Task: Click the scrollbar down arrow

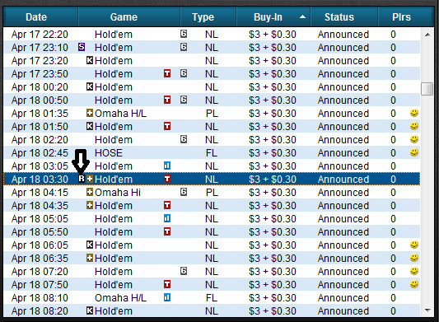Action: point(427,310)
